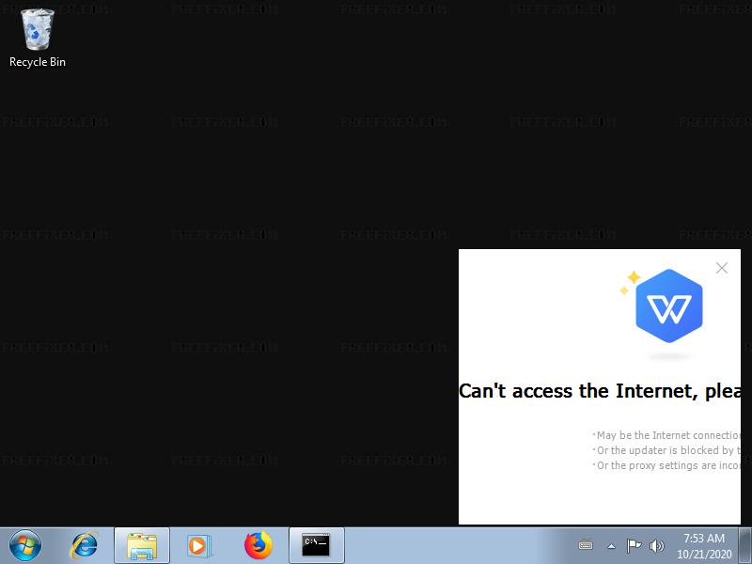This screenshot has height=564, width=752.
Task: Open the Windows Start menu orb
Action: coord(25,545)
